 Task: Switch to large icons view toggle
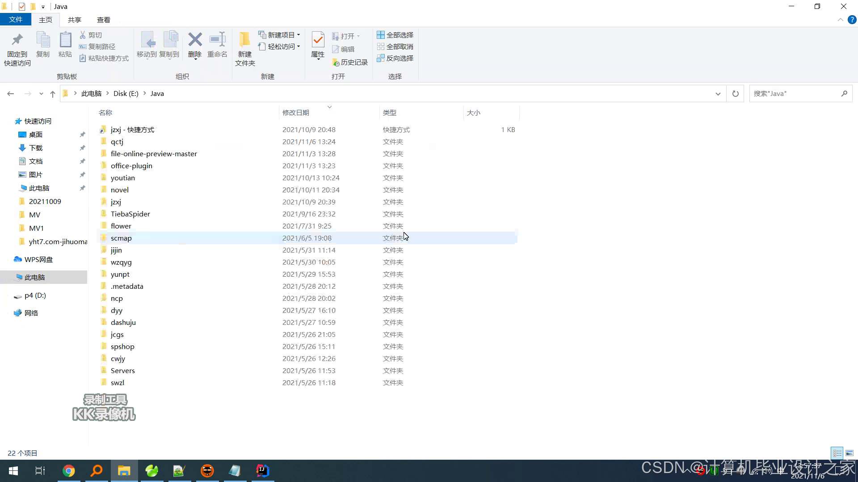(850, 453)
